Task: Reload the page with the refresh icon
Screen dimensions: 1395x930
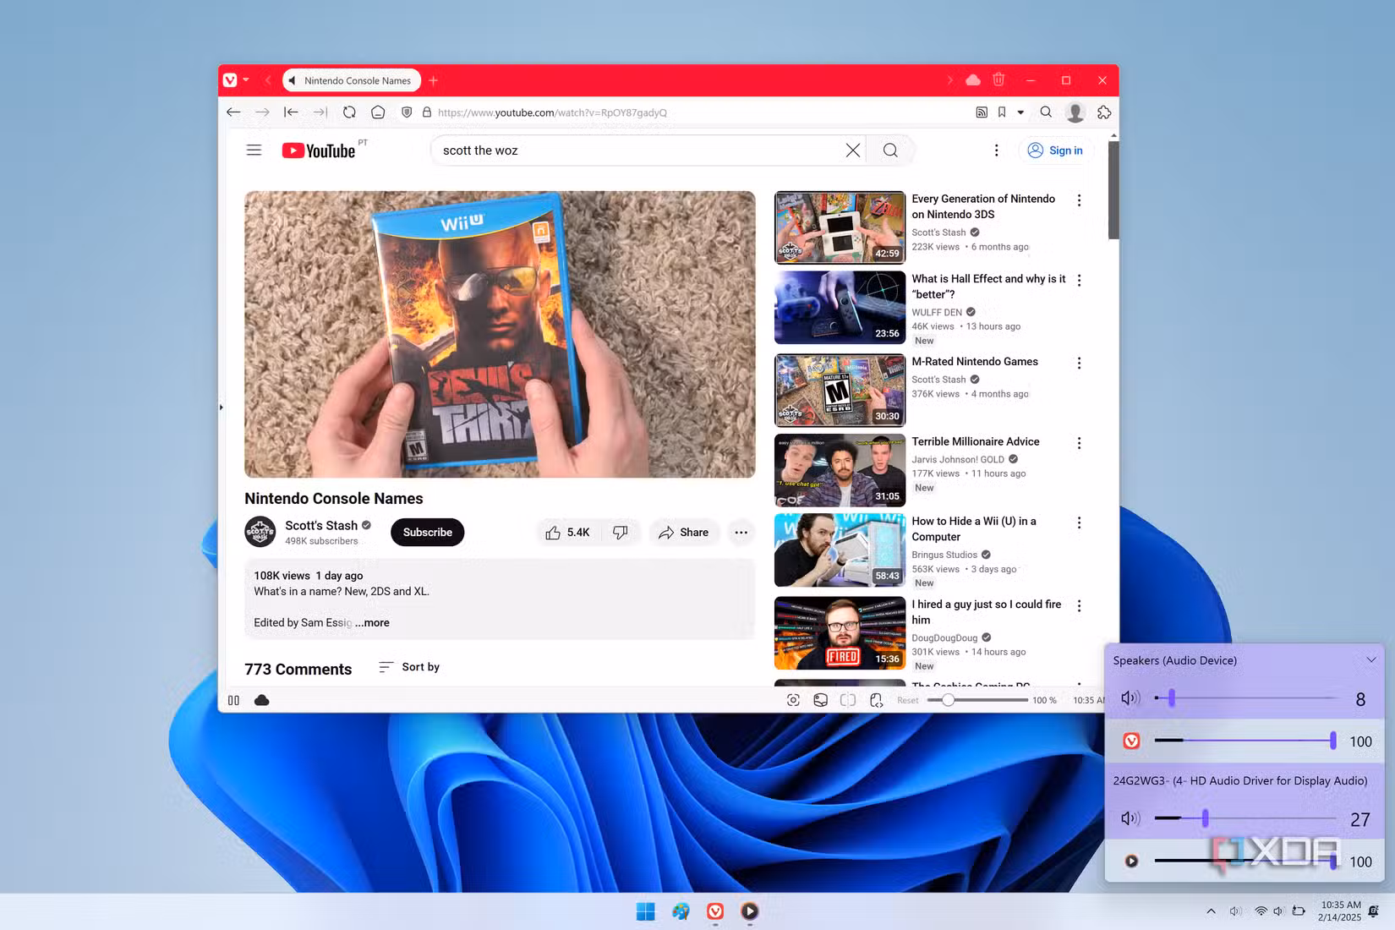Action: click(349, 112)
